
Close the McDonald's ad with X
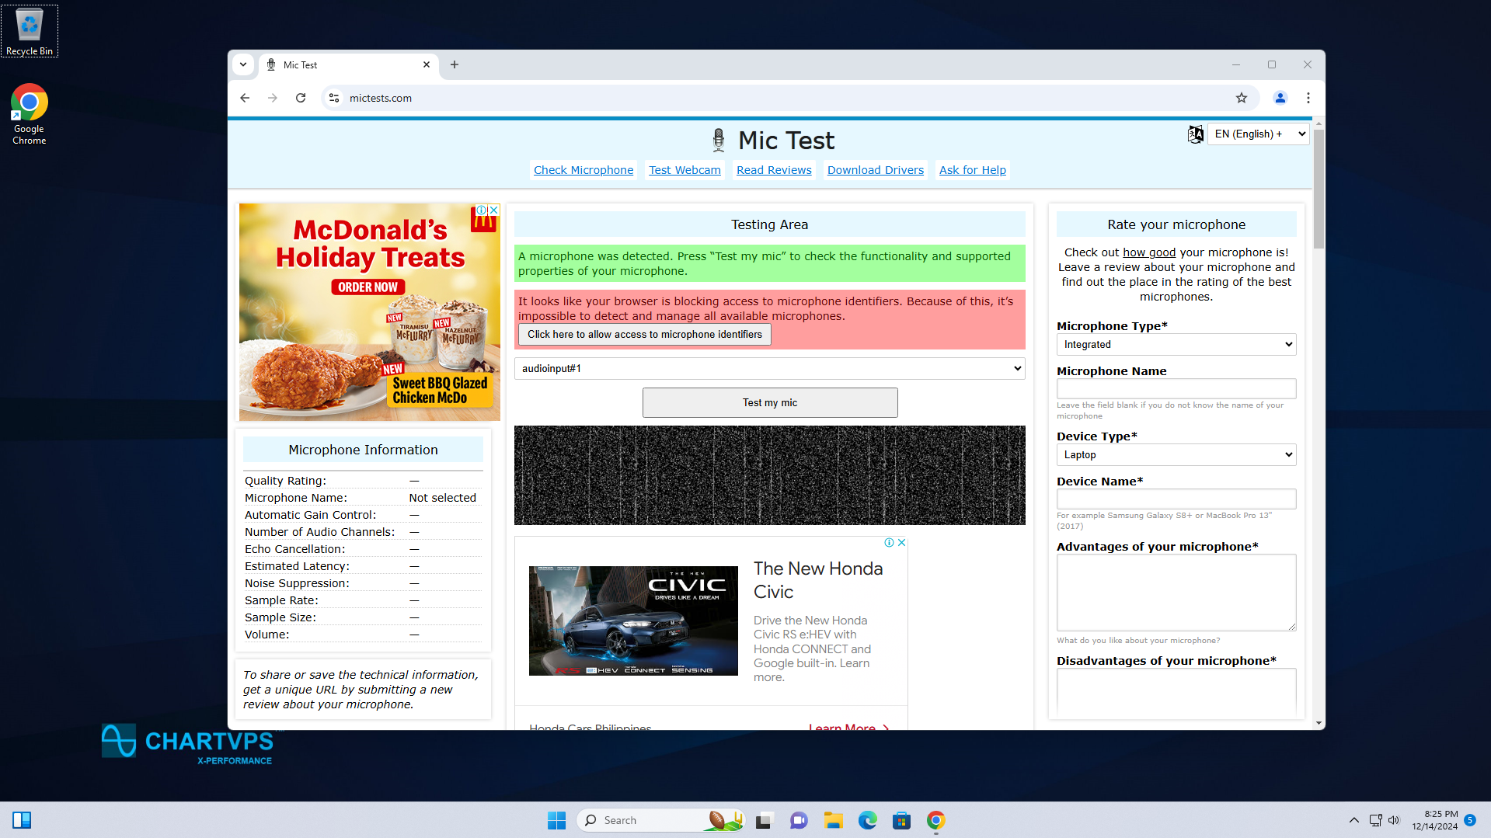[x=494, y=210]
